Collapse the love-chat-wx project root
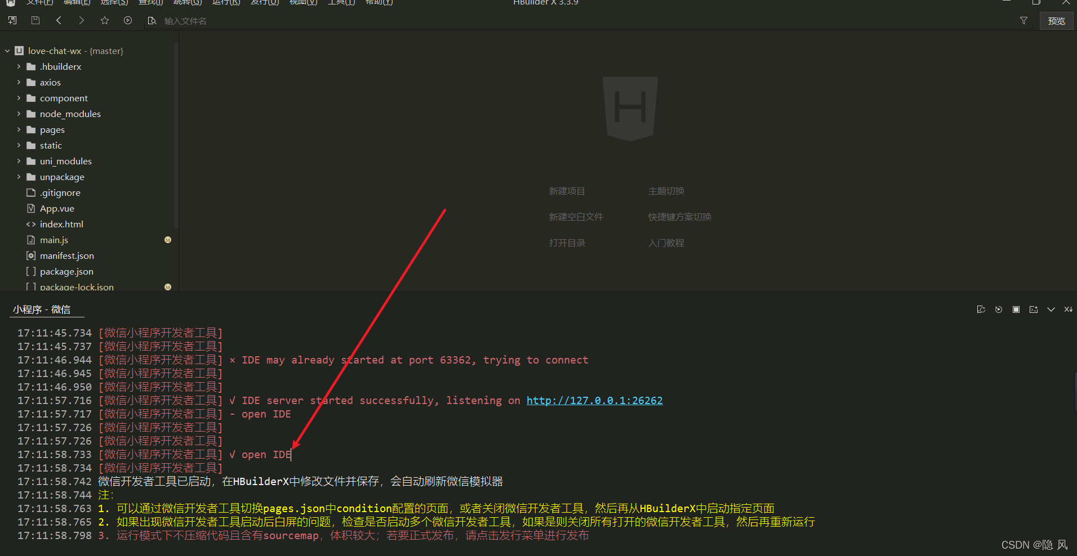This screenshot has height=556, width=1077. pos(7,51)
